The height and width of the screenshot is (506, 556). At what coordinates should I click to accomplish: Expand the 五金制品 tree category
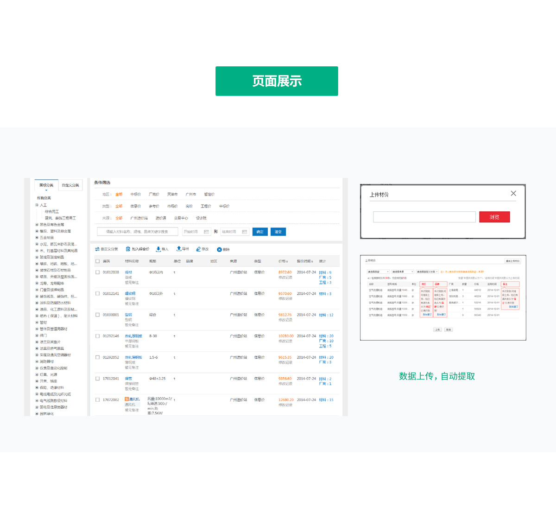pyautogui.click(x=37, y=238)
